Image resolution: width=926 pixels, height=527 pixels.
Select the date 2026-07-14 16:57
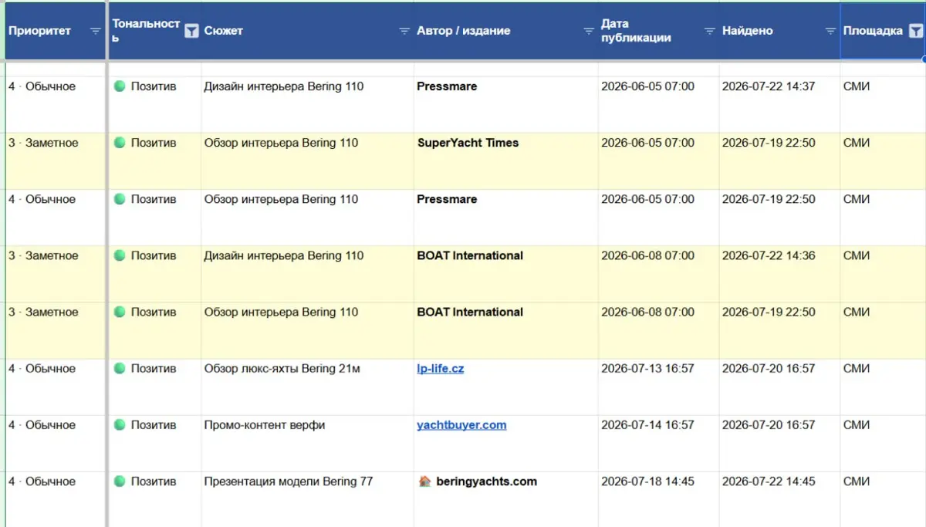(658, 443)
